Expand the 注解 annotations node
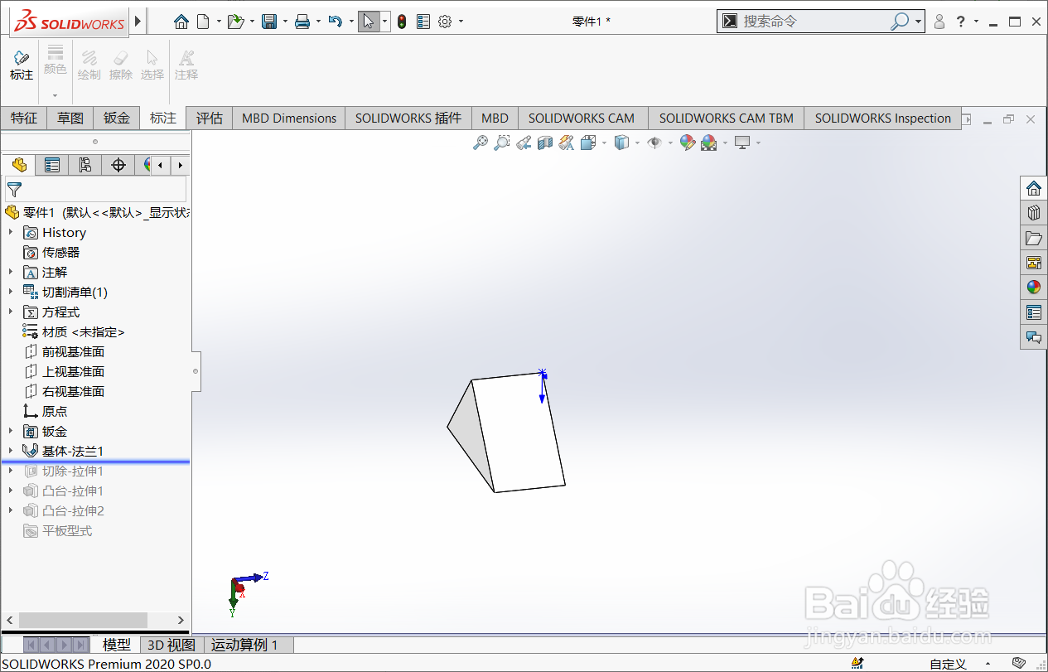This screenshot has width=1048, height=672. (x=11, y=273)
